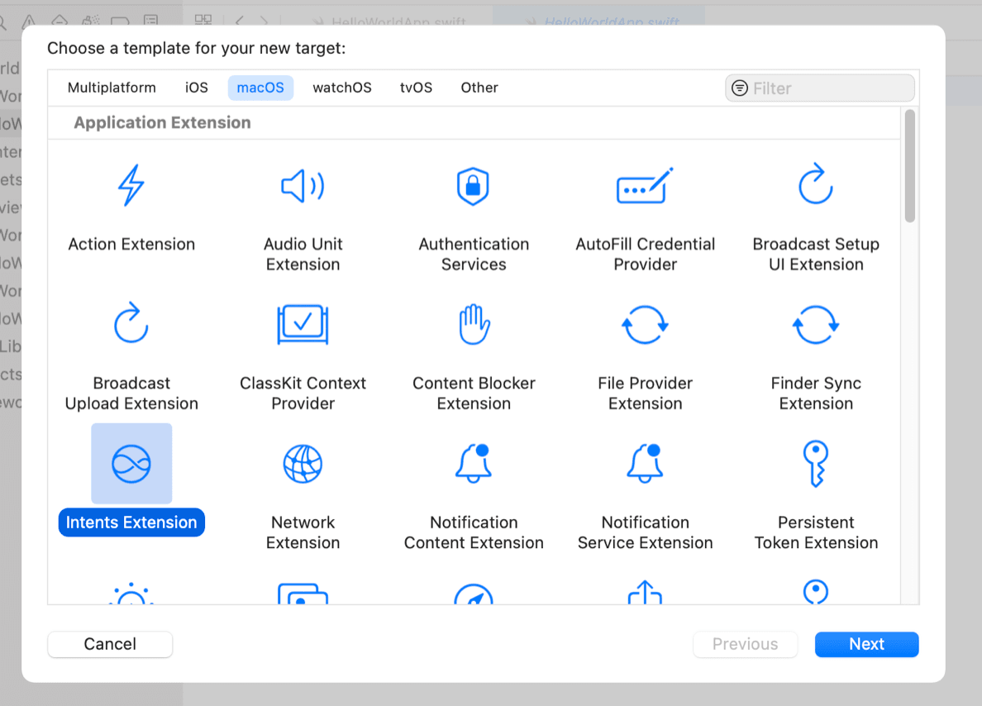Choose the Audio Unit Extension speaker icon
This screenshot has width=982, height=706.
coord(303,186)
